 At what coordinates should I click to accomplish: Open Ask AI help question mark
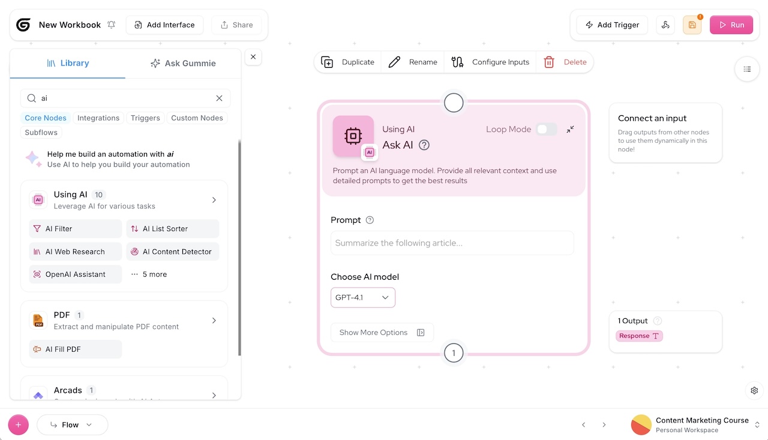[424, 145]
